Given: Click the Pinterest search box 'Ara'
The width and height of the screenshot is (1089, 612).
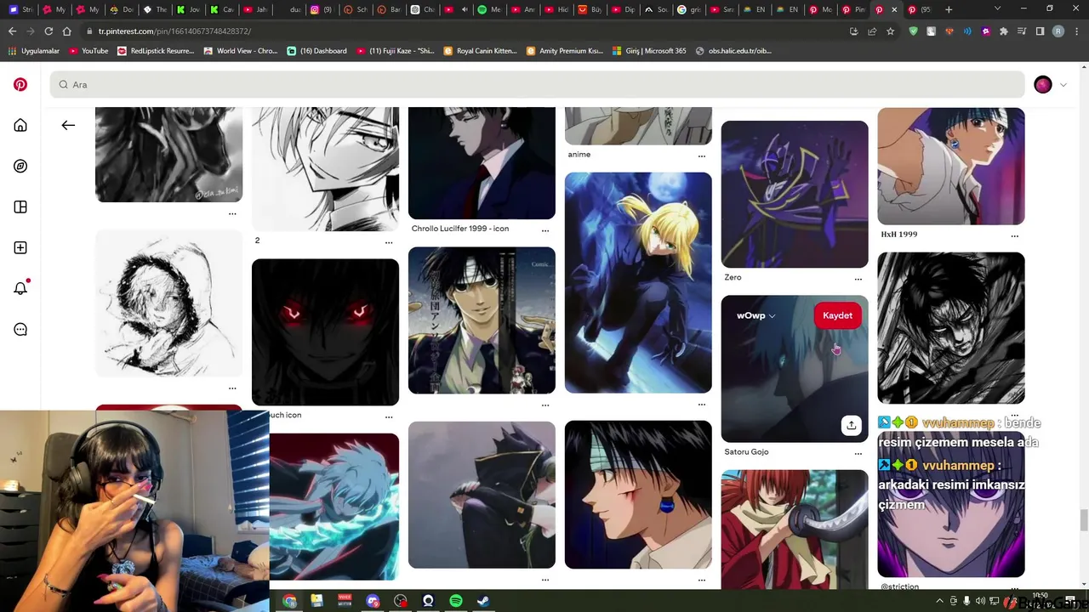Looking at the screenshot, I should coord(538,84).
